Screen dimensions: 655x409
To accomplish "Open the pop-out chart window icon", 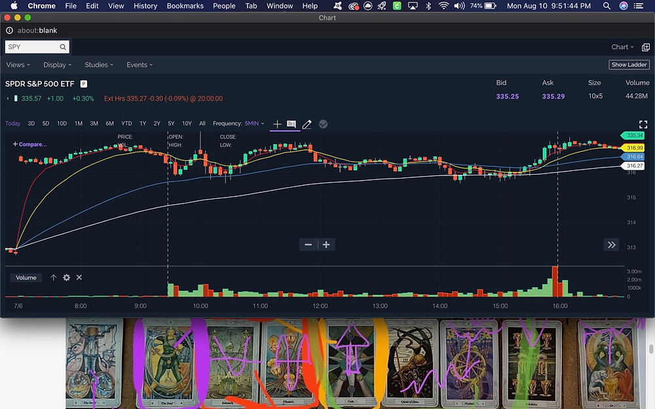I will (x=645, y=47).
